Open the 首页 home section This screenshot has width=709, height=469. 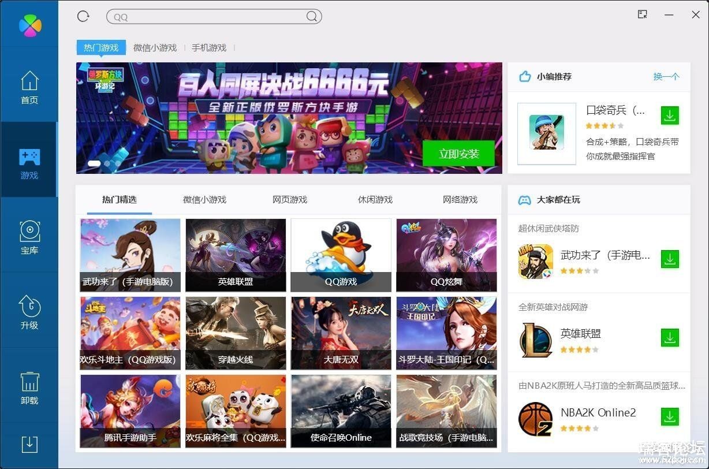[x=29, y=87]
